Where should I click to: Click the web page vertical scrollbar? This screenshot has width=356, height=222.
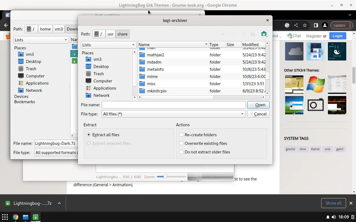point(354,75)
